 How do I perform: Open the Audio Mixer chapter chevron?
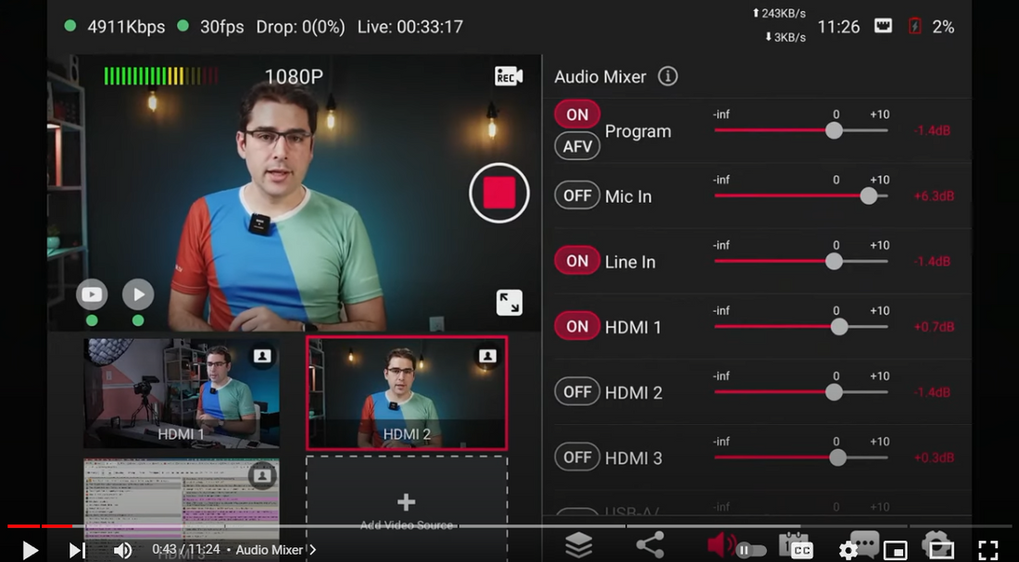click(x=312, y=550)
